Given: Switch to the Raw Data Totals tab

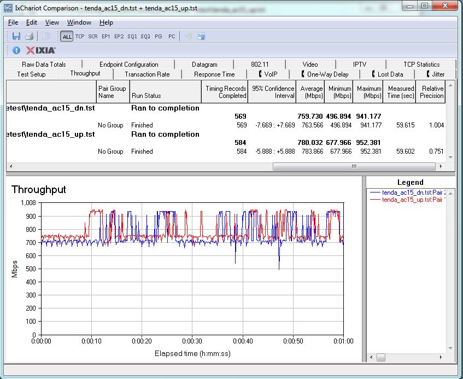Looking at the screenshot, I should [x=44, y=65].
